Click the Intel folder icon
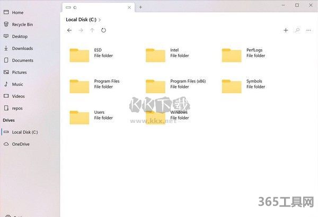The width and height of the screenshot is (318, 217). pos(155,55)
